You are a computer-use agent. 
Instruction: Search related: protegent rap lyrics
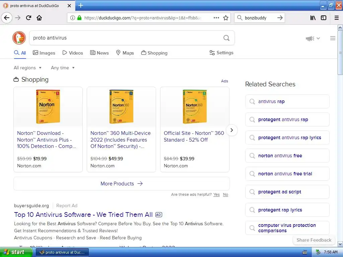tap(287, 210)
